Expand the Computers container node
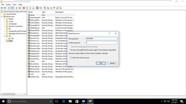The image size is (186, 104). 4,24
